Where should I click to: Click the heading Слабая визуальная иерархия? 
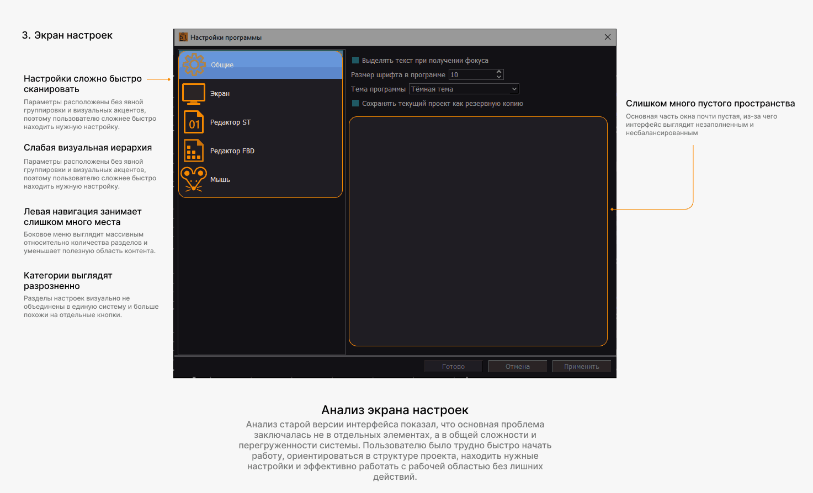pos(88,148)
